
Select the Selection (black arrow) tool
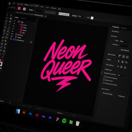pyautogui.click(x=8, y=14)
